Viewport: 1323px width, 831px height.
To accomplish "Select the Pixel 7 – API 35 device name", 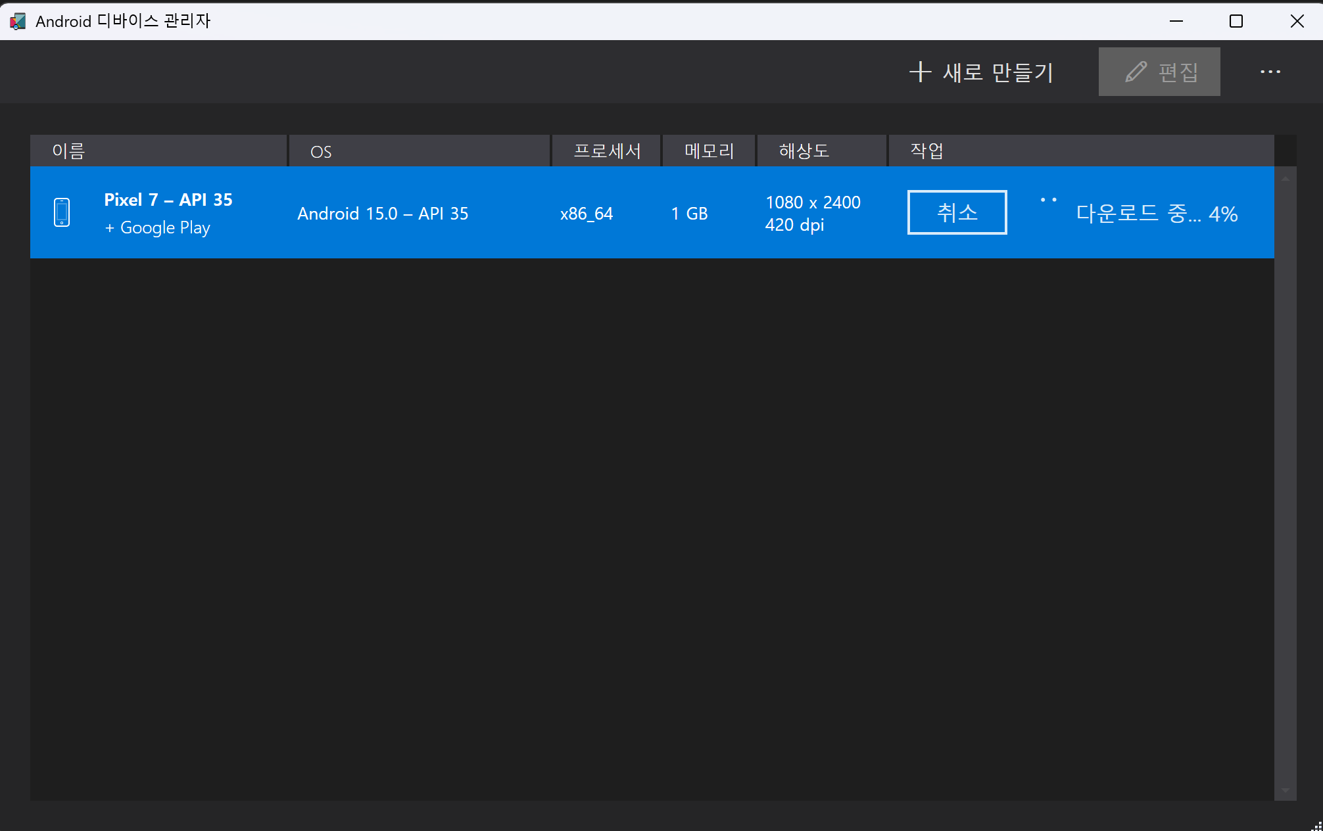I will (x=168, y=200).
